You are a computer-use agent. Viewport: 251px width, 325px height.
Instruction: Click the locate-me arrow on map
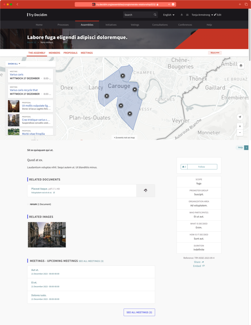pyautogui.click(x=240, y=117)
